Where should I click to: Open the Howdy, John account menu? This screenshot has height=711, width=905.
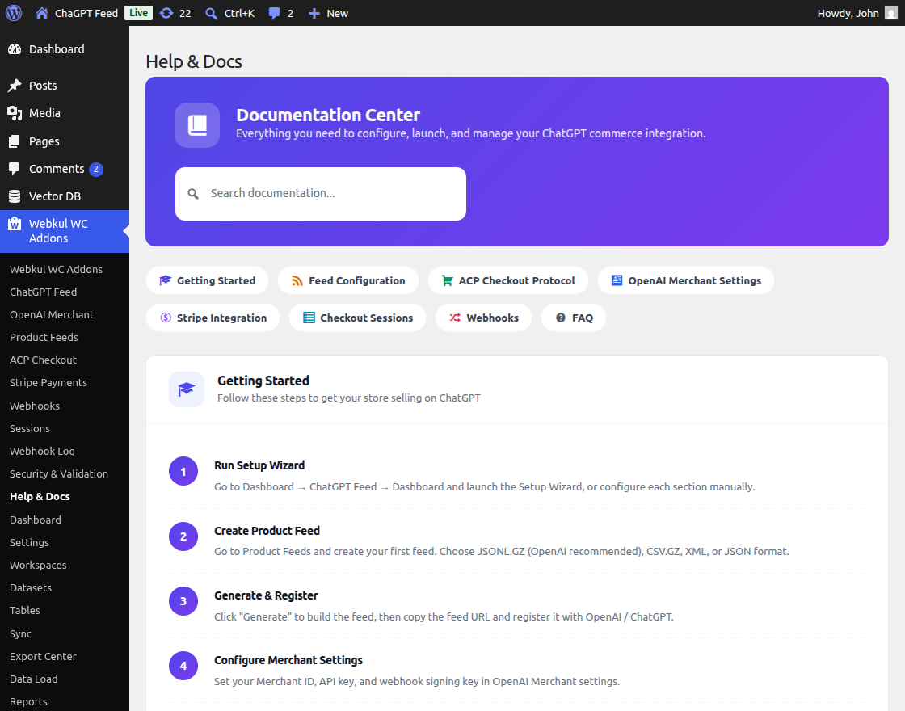857,13
